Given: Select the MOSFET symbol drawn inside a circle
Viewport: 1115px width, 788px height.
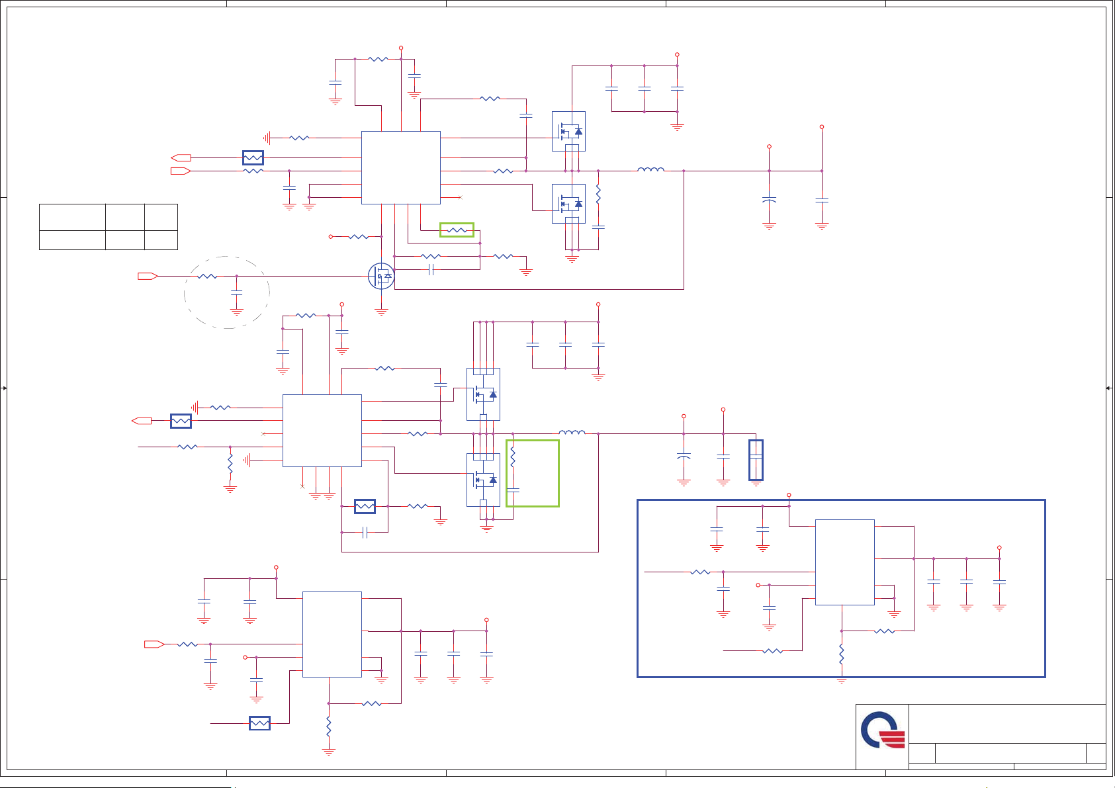Looking at the screenshot, I should [x=381, y=276].
